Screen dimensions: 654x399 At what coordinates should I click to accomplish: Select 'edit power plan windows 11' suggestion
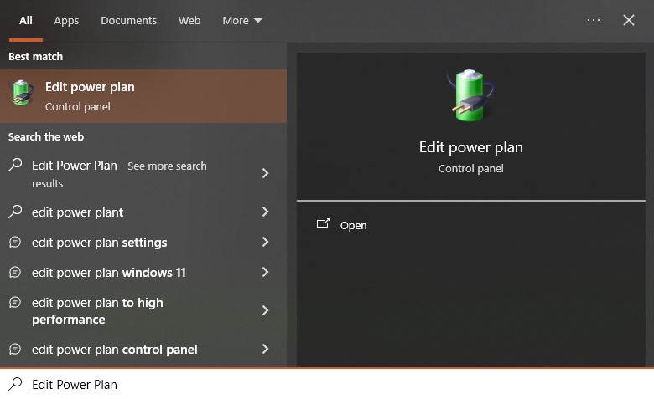(x=143, y=272)
